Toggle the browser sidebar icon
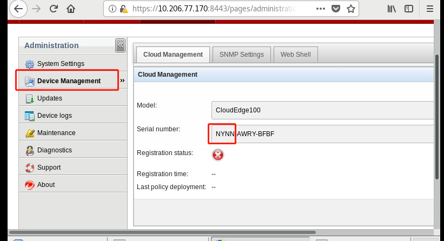 pos(409,9)
